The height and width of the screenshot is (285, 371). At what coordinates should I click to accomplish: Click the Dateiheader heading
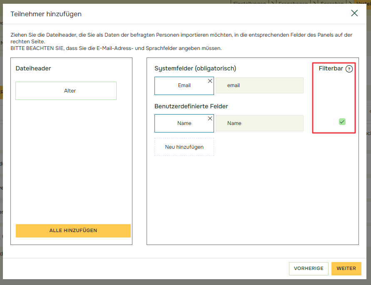coord(33,68)
